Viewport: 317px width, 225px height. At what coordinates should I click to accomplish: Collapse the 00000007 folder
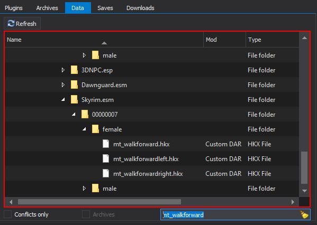pos(74,115)
